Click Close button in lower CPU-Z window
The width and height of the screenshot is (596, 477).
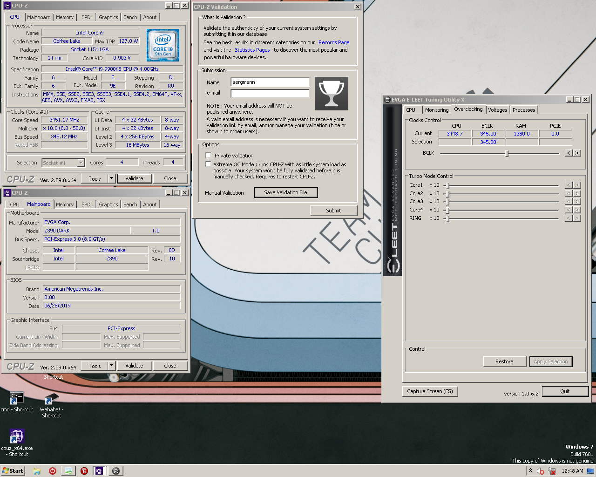pyautogui.click(x=170, y=366)
